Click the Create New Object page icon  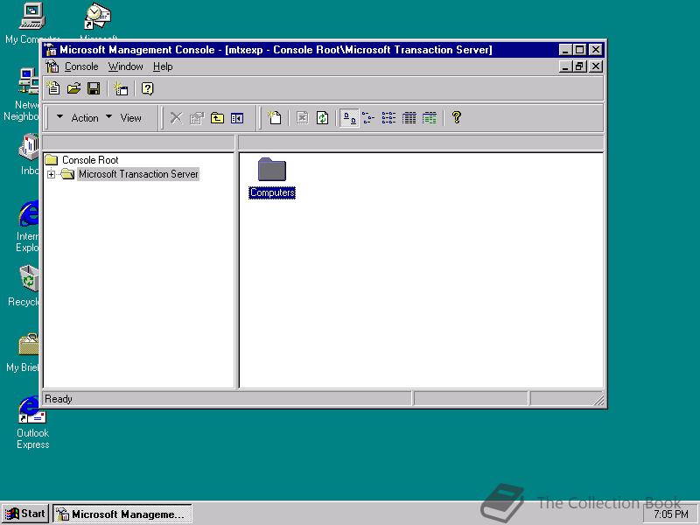click(275, 118)
